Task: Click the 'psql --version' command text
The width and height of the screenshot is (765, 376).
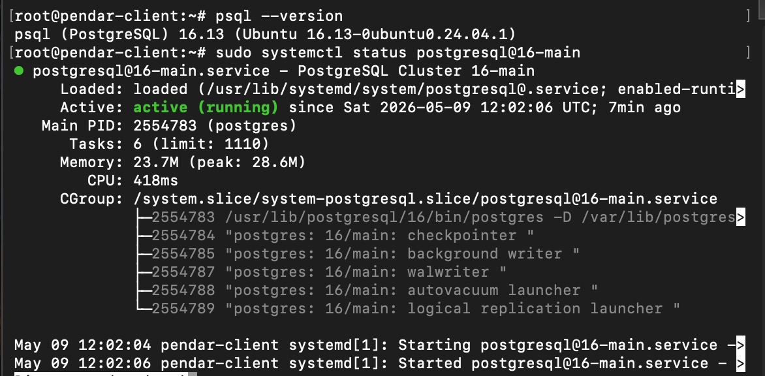Action: pyautogui.click(x=279, y=16)
